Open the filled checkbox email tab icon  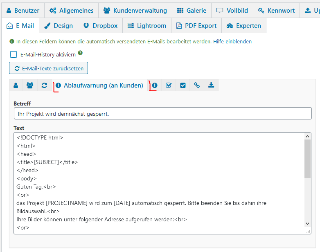[183, 85]
